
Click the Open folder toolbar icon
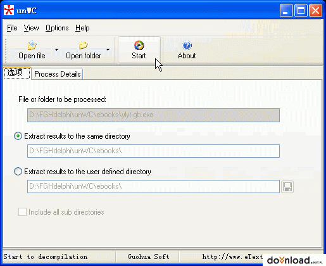(83, 45)
